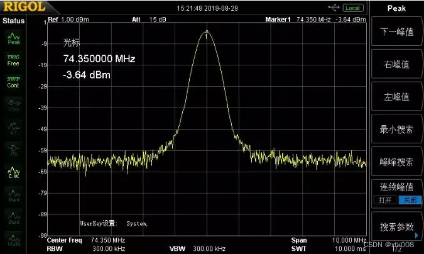Click the header -3.64 dBm marker amplitude

[x=351, y=19]
